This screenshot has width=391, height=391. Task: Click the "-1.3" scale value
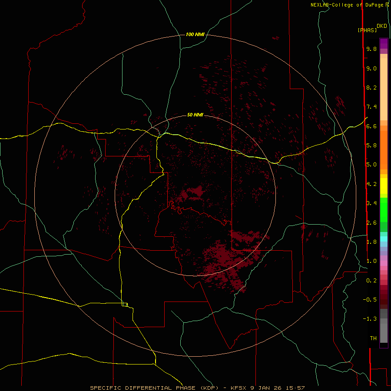click(370, 319)
